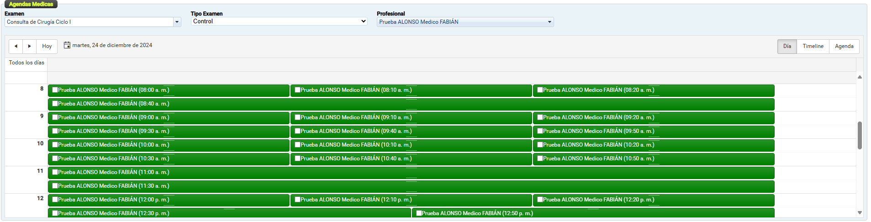Go to previous day with left arrow

tap(16, 46)
